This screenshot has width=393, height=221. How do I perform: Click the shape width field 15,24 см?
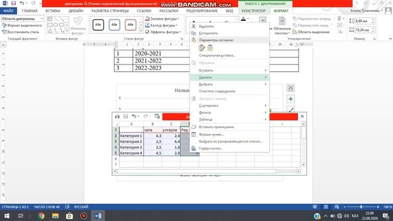click(363, 30)
